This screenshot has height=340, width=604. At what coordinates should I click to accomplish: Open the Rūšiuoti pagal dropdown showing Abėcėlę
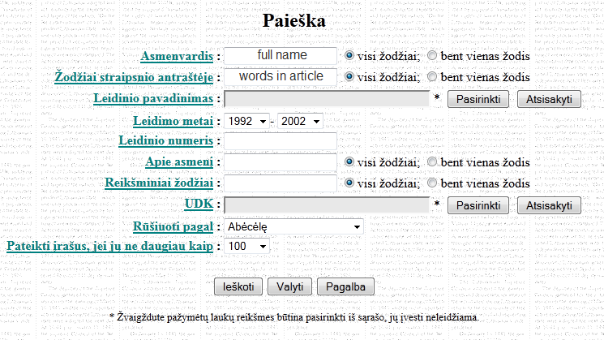point(293,226)
